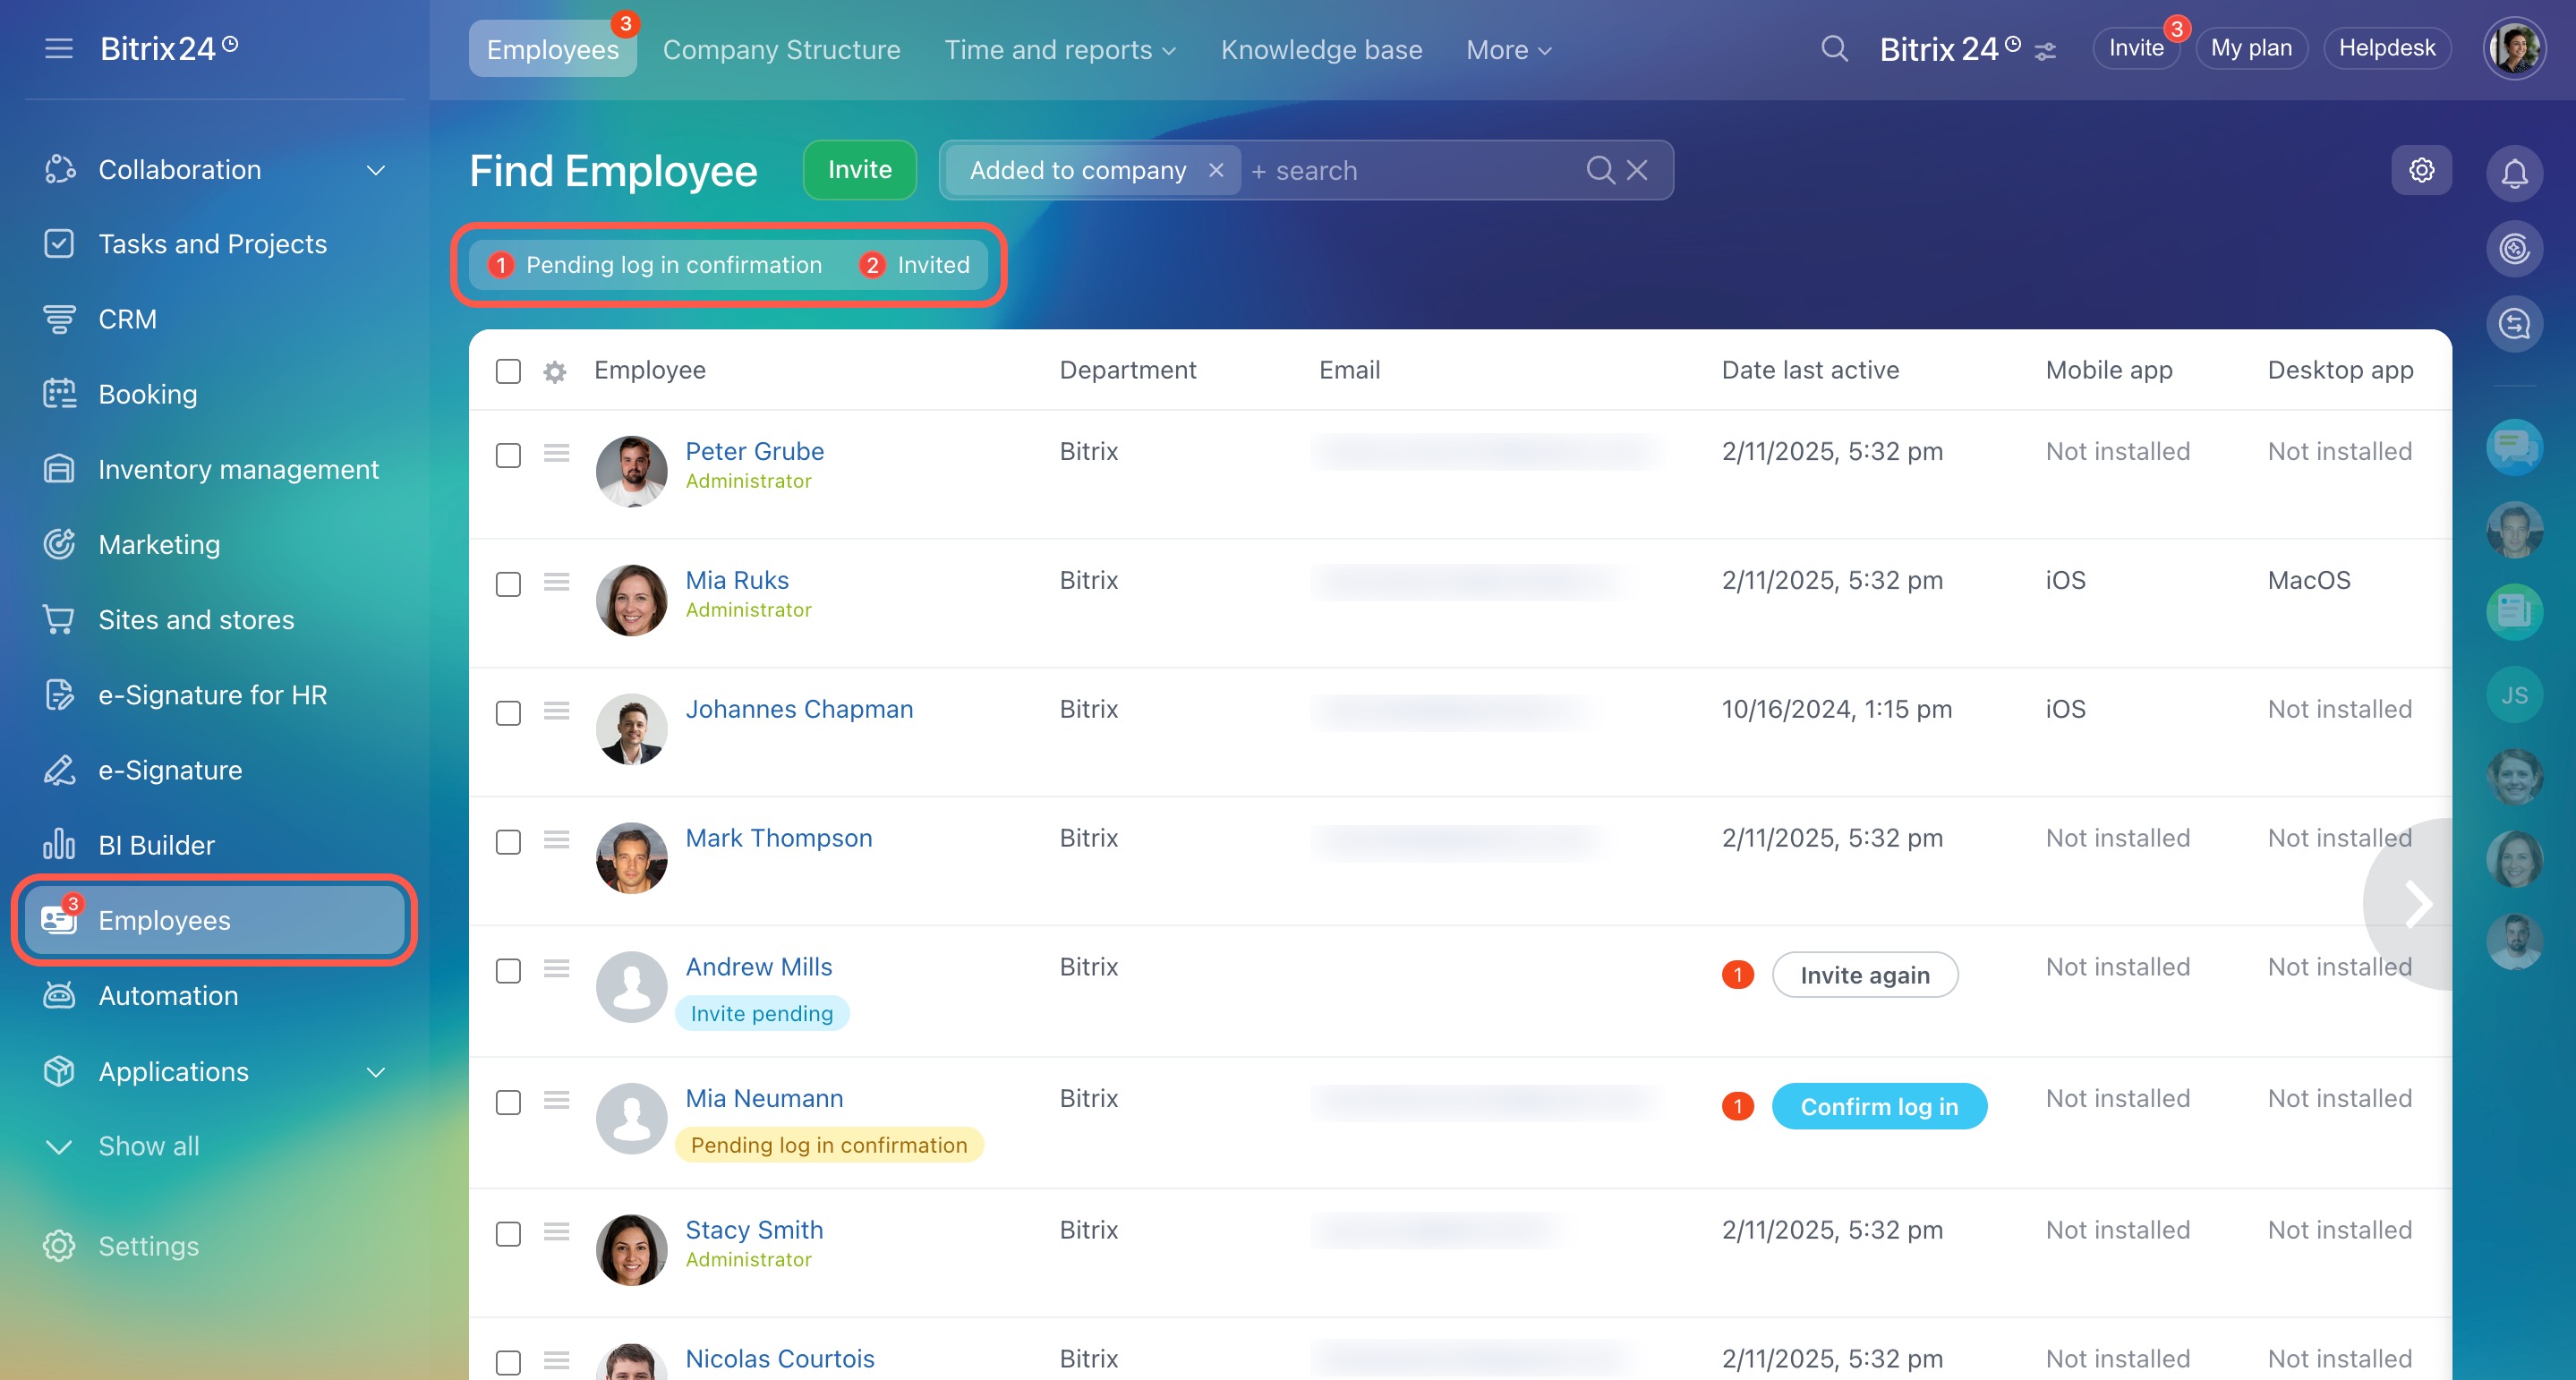
Task: Open the notifications bell icon
Action: [2514, 174]
